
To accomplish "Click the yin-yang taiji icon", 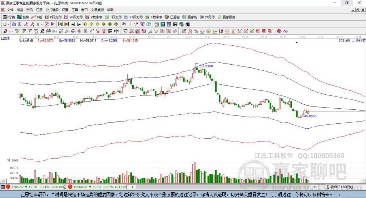I will 279,31.
